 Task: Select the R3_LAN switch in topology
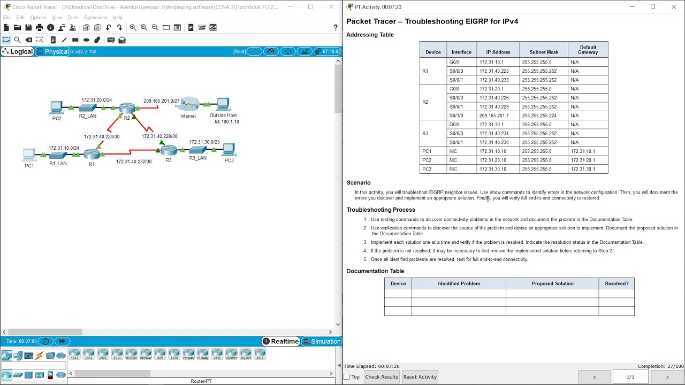tap(197, 150)
